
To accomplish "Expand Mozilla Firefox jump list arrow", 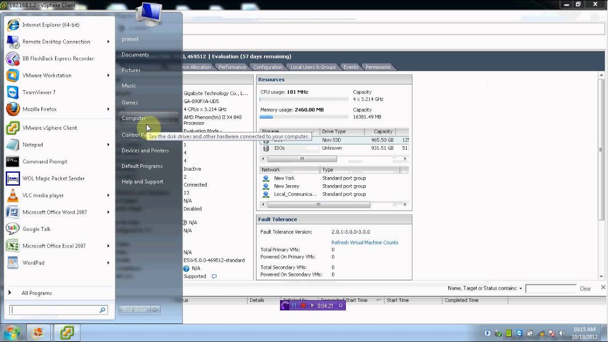I will pyautogui.click(x=108, y=109).
